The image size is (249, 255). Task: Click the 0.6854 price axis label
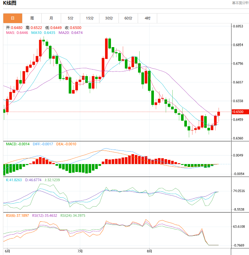point(238,45)
